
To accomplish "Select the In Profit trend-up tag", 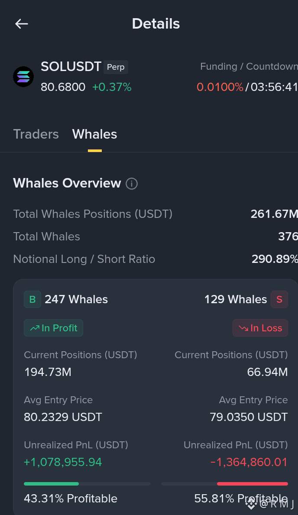I will [x=54, y=328].
